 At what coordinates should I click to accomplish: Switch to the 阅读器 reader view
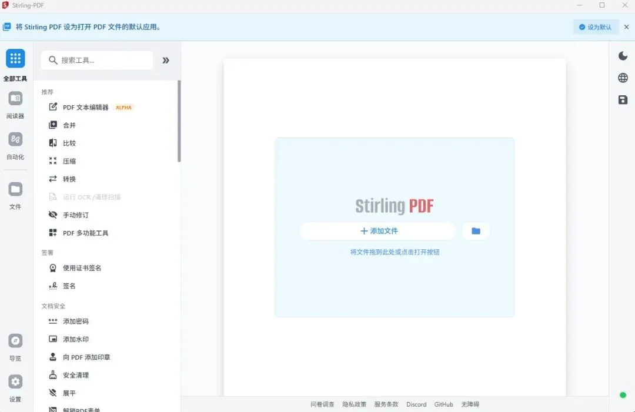(x=15, y=98)
